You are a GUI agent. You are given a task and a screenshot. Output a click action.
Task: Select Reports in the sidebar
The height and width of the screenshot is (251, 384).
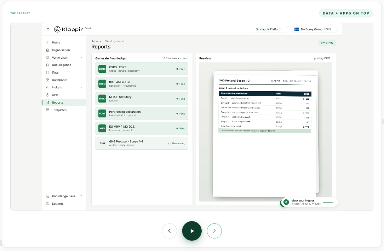click(64, 103)
